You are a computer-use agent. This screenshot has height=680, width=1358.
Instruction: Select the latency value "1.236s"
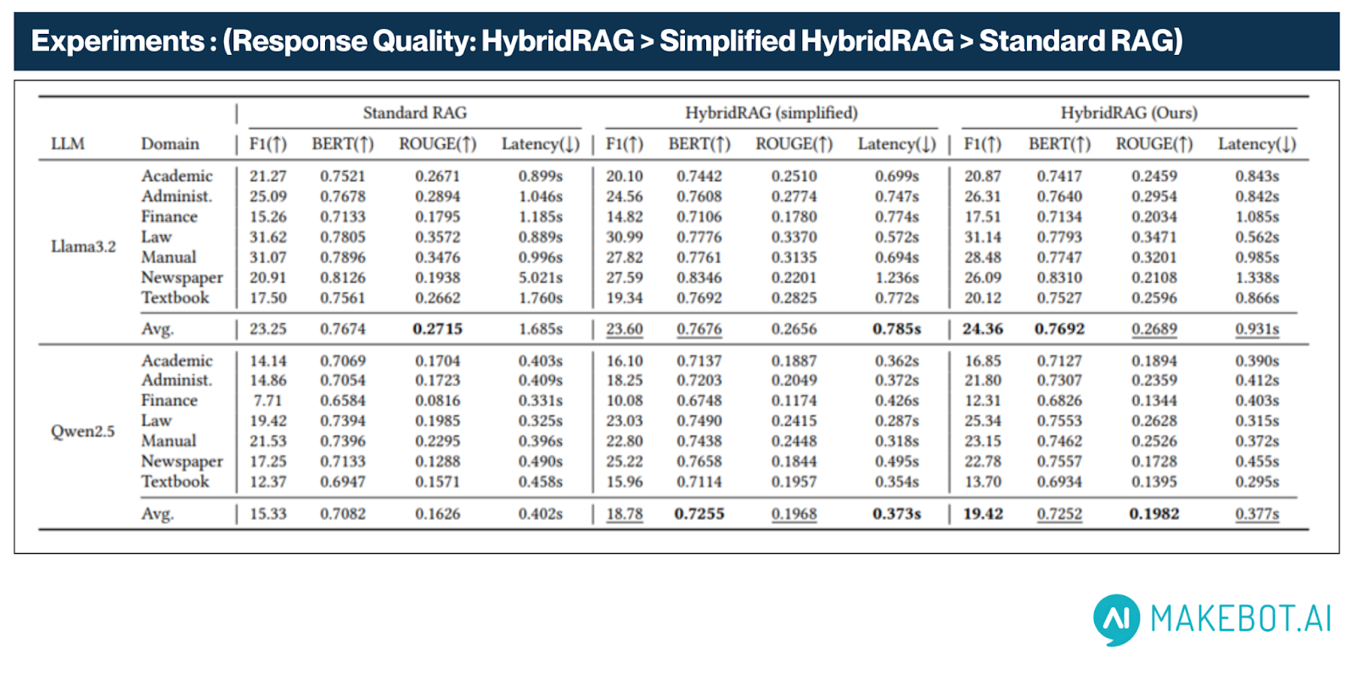click(x=897, y=278)
